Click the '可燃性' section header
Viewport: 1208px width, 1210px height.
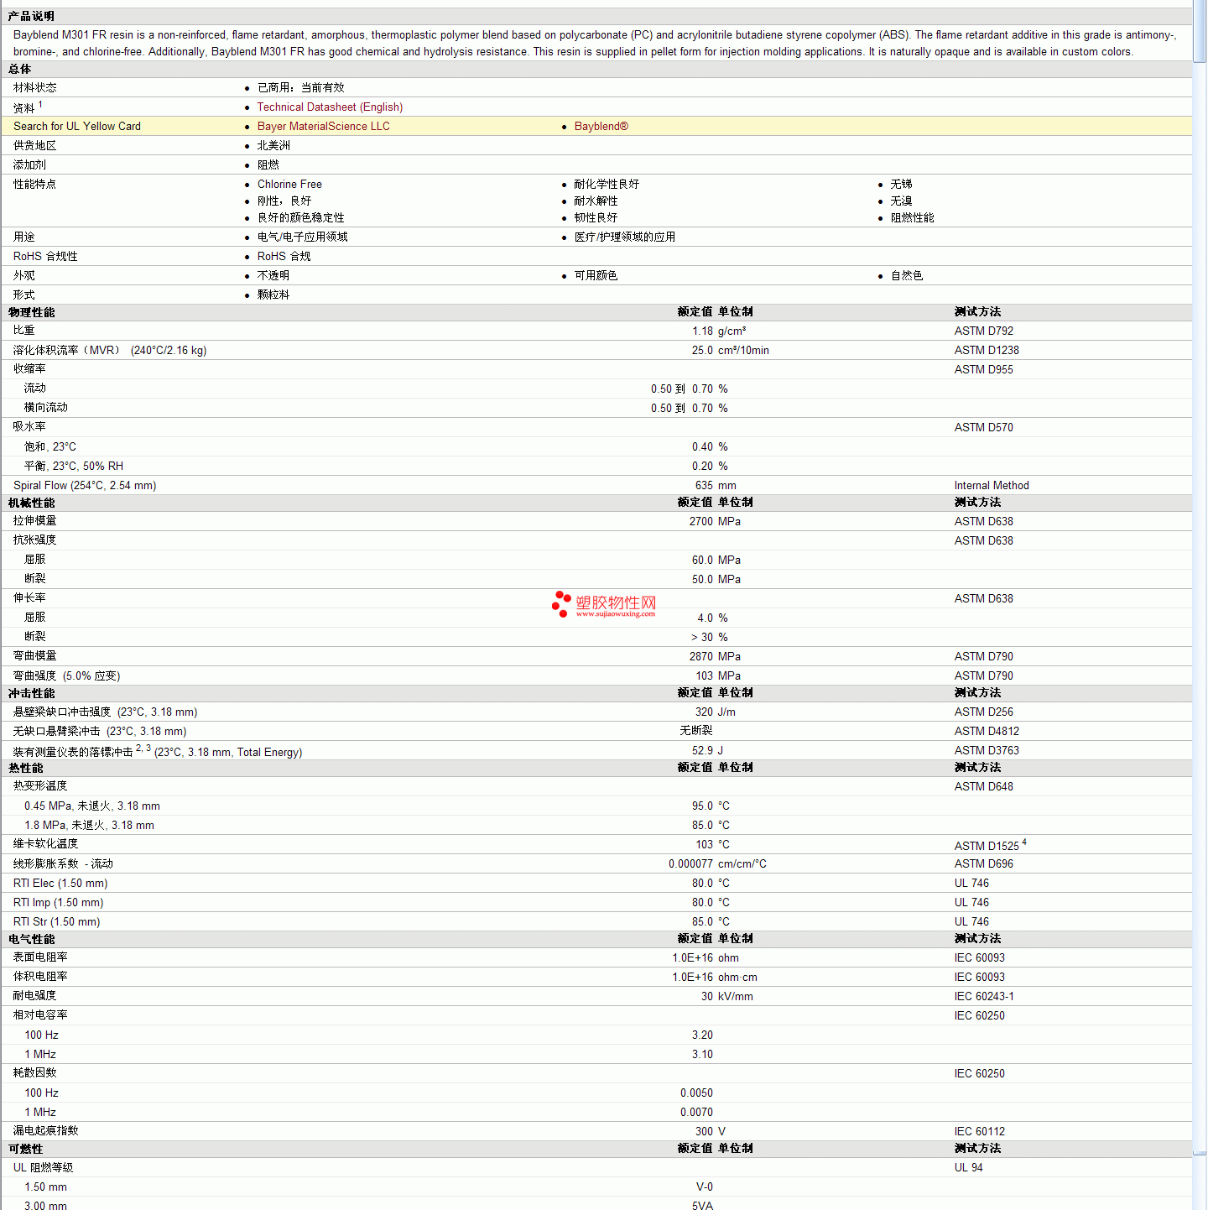coord(26,1150)
